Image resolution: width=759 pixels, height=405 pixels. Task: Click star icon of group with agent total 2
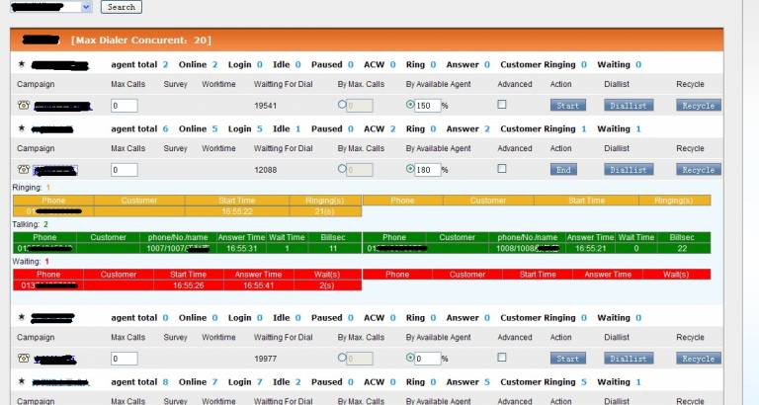pyautogui.click(x=22, y=64)
